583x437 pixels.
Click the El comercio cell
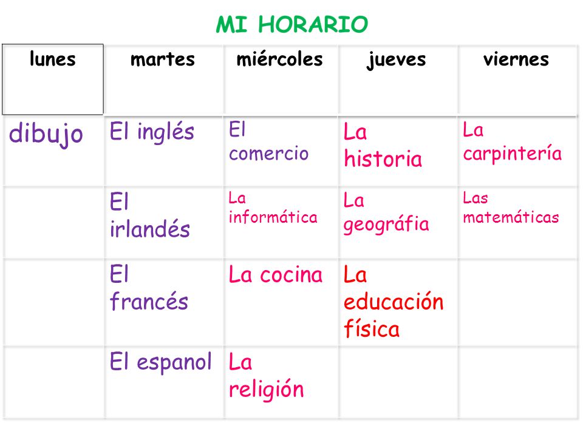tap(281, 151)
